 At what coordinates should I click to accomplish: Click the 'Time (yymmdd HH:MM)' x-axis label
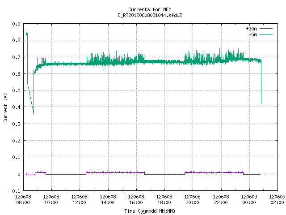click(x=150, y=211)
